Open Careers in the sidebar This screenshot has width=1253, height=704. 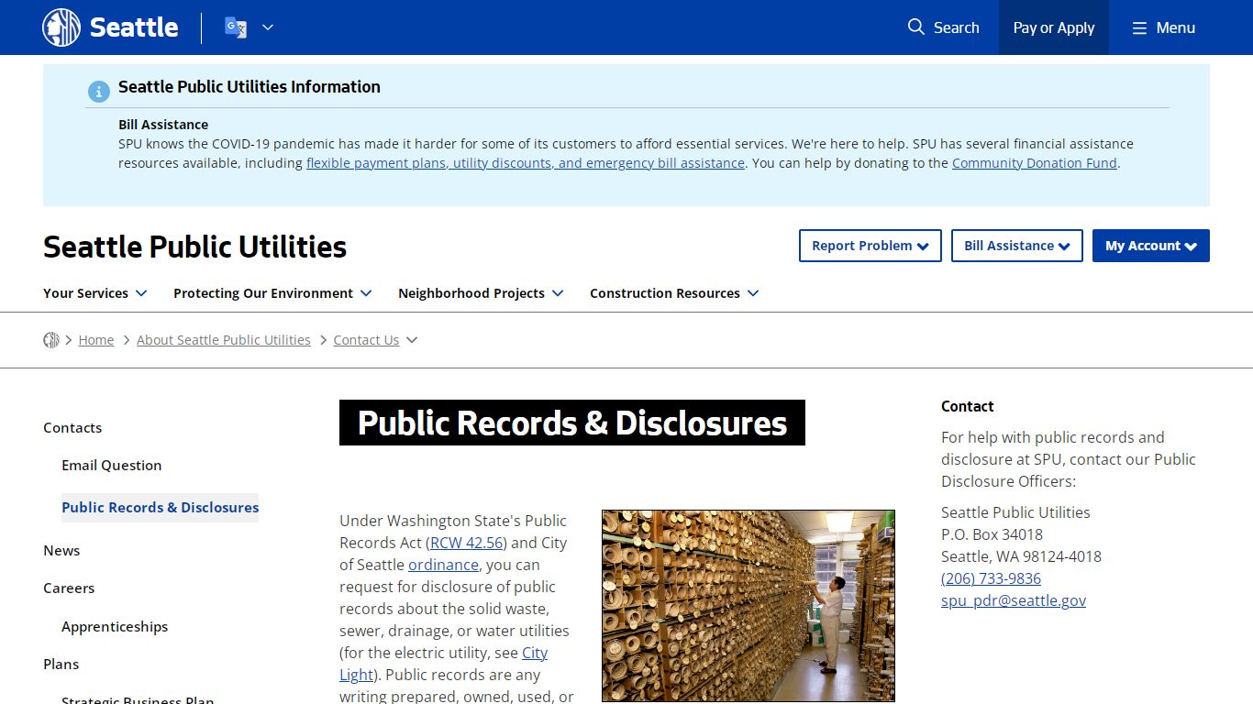[69, 588]
